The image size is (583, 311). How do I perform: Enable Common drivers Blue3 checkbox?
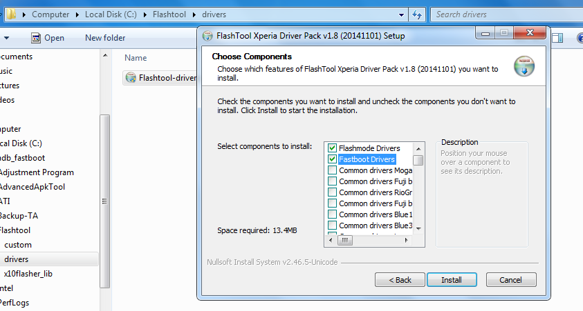pos(332,225)
